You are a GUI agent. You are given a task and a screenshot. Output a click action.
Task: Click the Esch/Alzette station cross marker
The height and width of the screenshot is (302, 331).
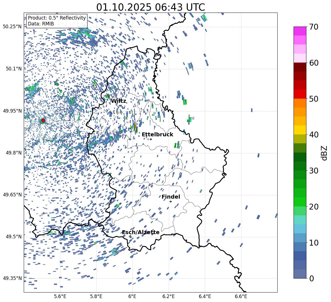point(131,237)
